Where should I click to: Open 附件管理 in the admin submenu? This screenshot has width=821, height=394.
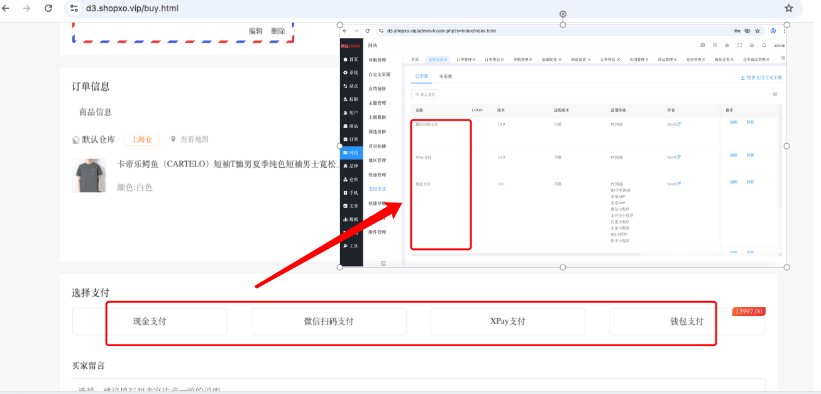click(377, 232)
